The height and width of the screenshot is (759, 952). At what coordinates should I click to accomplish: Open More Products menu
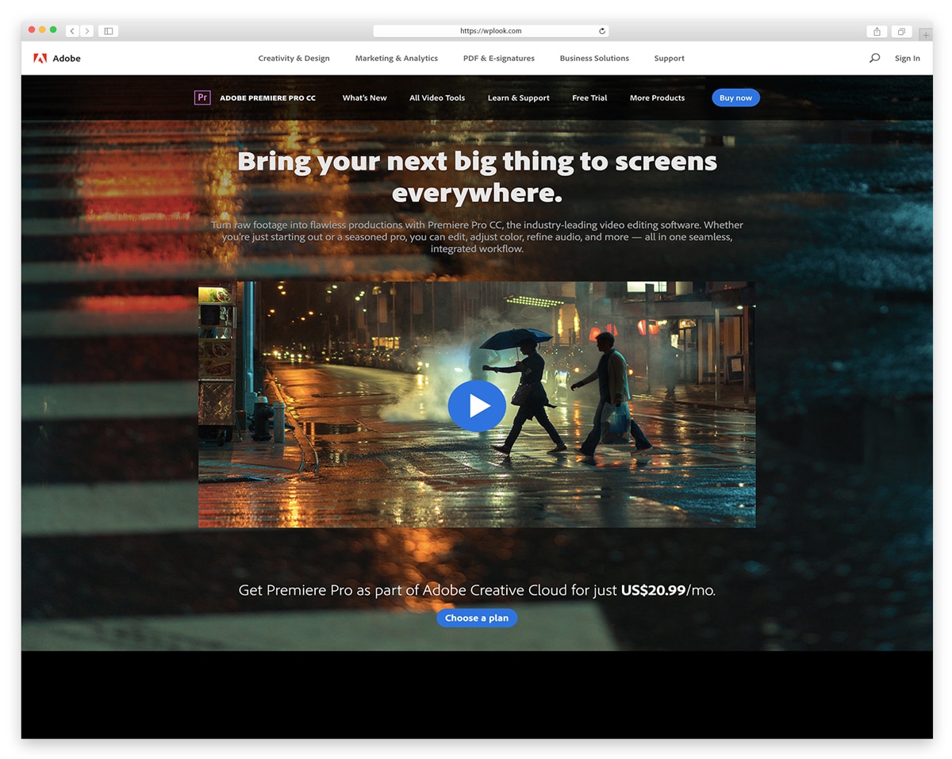[657, 98]
